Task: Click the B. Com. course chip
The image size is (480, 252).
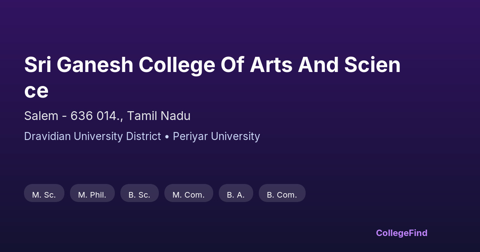Action: tap(282, 195)
